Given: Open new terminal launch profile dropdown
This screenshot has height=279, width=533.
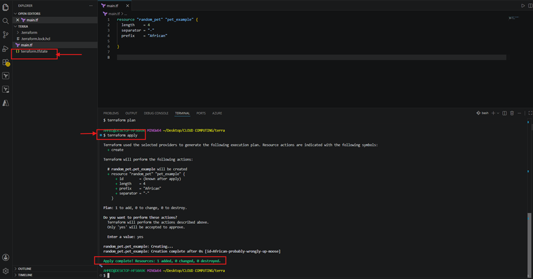Looking at the screenshot, I should coord(498,113).
